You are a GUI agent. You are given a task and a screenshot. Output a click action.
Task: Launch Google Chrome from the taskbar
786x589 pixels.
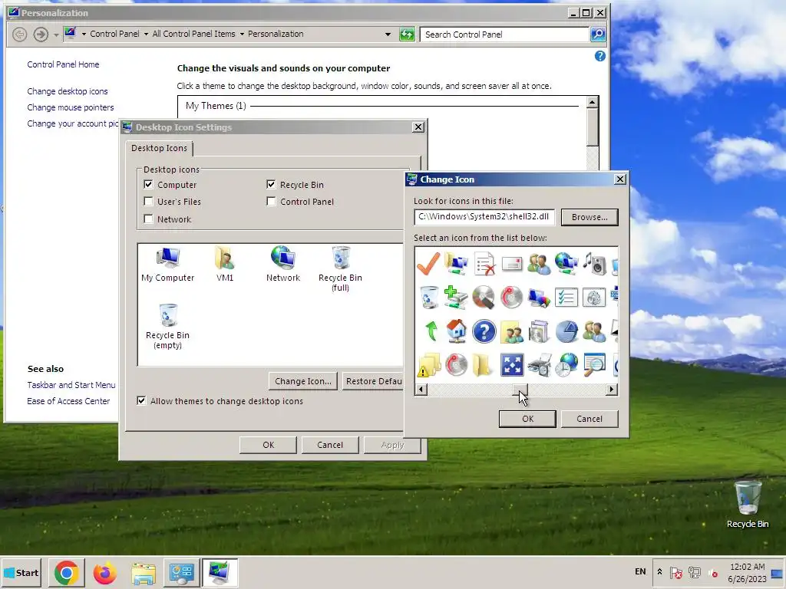(67, 573)
